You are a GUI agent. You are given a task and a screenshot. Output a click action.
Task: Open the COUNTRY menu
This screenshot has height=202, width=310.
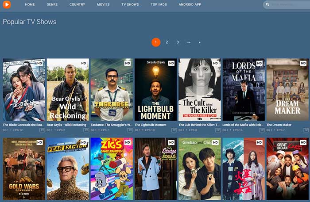point(77,4)
